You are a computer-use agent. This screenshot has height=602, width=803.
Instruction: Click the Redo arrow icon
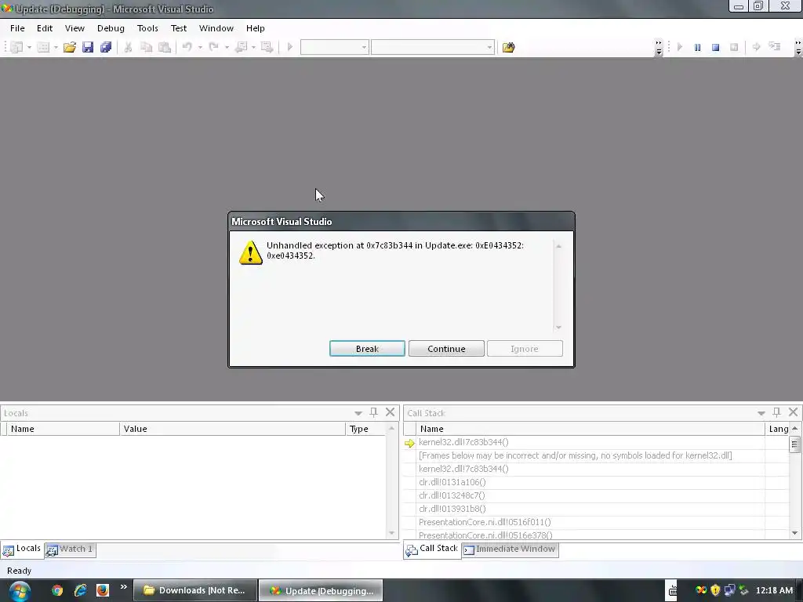point(213,47)
